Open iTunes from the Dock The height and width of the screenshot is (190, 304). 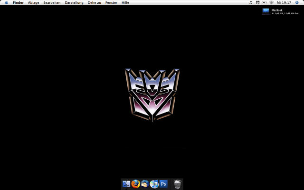coord(154,184)
